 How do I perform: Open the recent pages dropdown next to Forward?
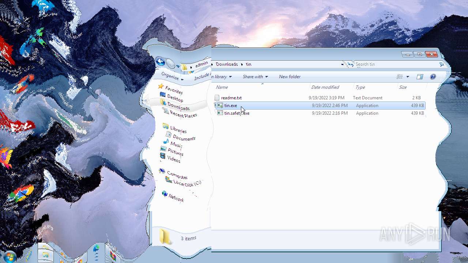tap(178, 66)
